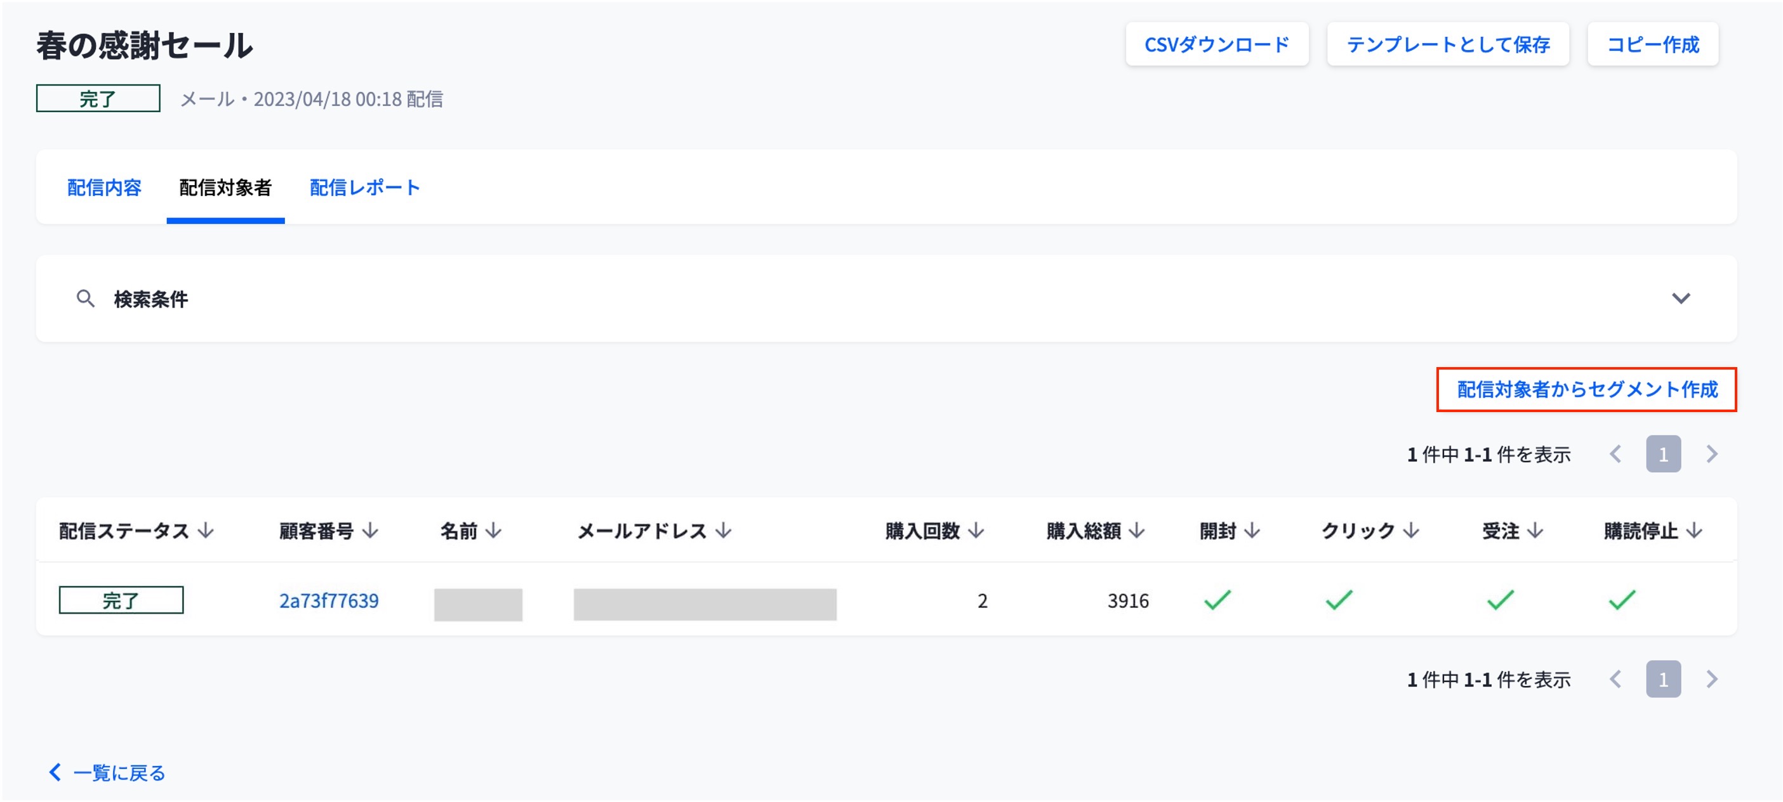Click 配信対象者からセグメント作成 link
The height and width of the screenshot is (802, 1783).
(1586, 389)
